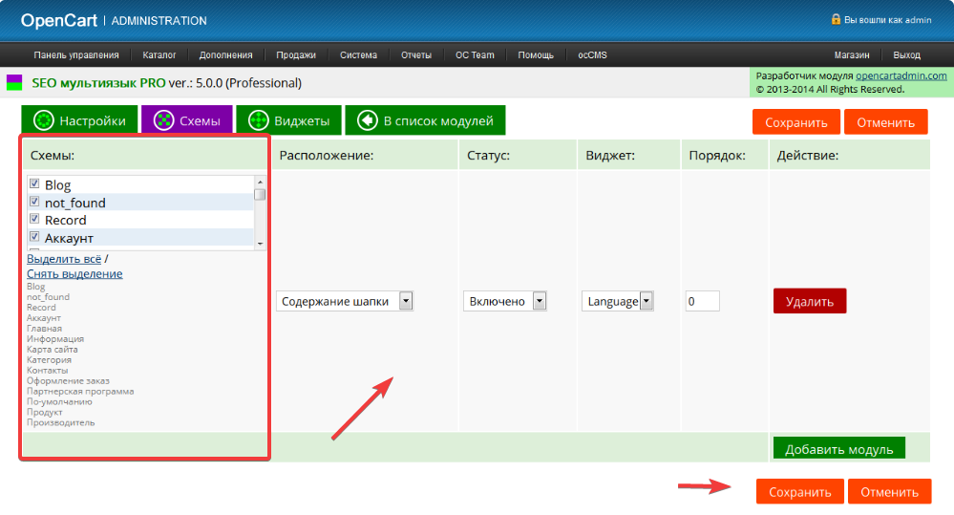This screenshot has height=515, width=954.
Task: Open the Содержание шапки position dropdown
Action: pyautogui.click(x=345, y=301)
